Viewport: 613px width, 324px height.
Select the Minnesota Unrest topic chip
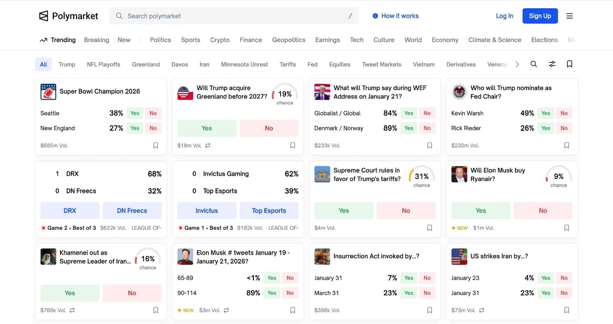click(244, 64)
